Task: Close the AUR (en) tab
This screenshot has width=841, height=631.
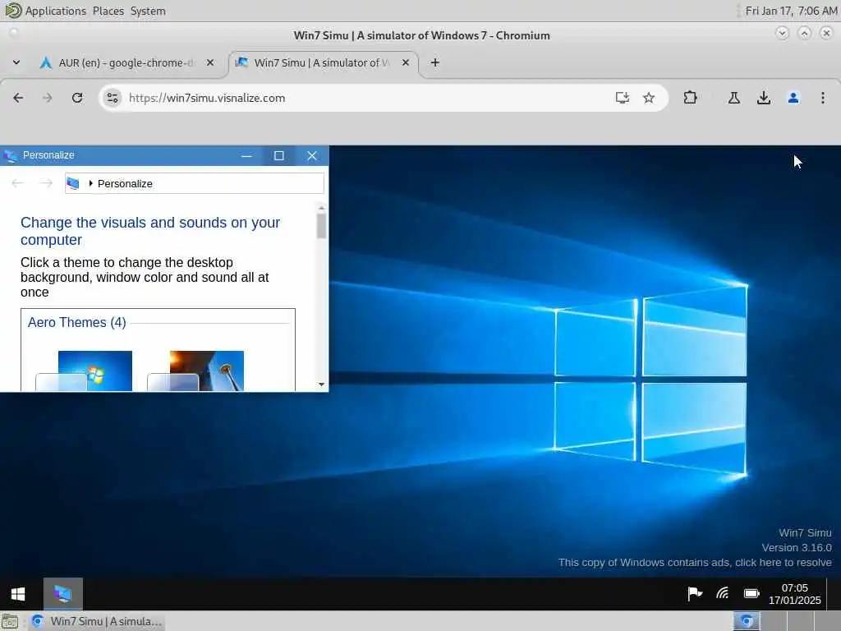Action: 210,62
